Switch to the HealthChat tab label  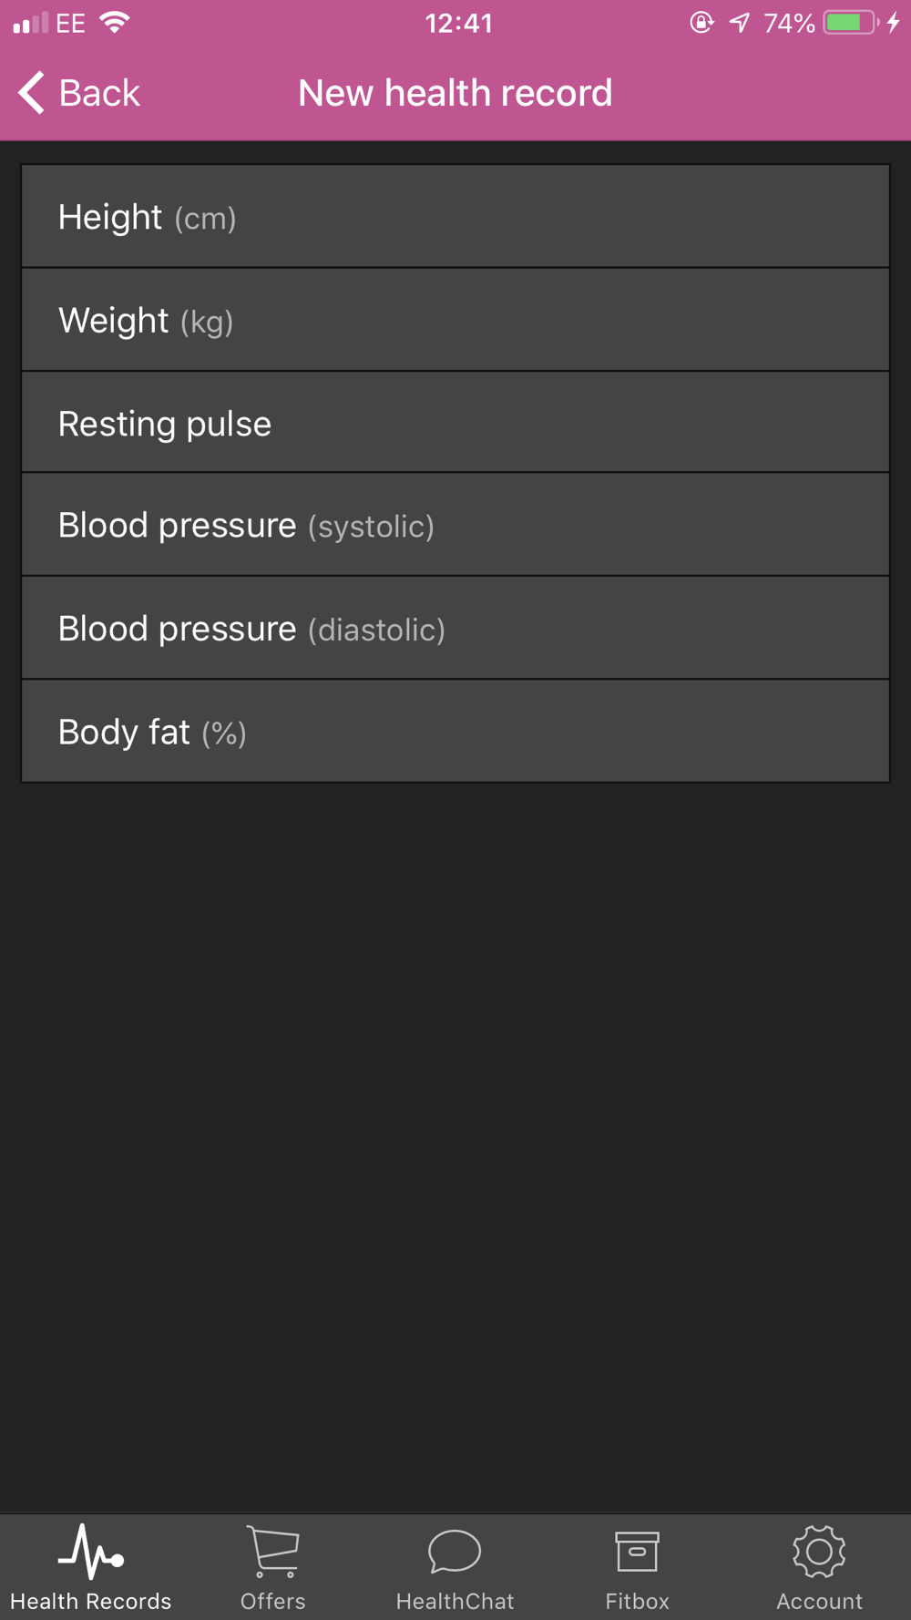click(455, 1601)
